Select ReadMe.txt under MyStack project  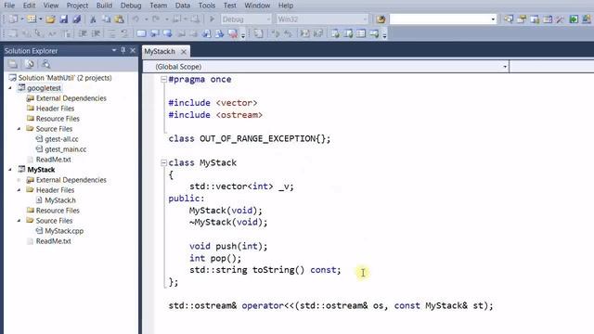click(54, 241)
